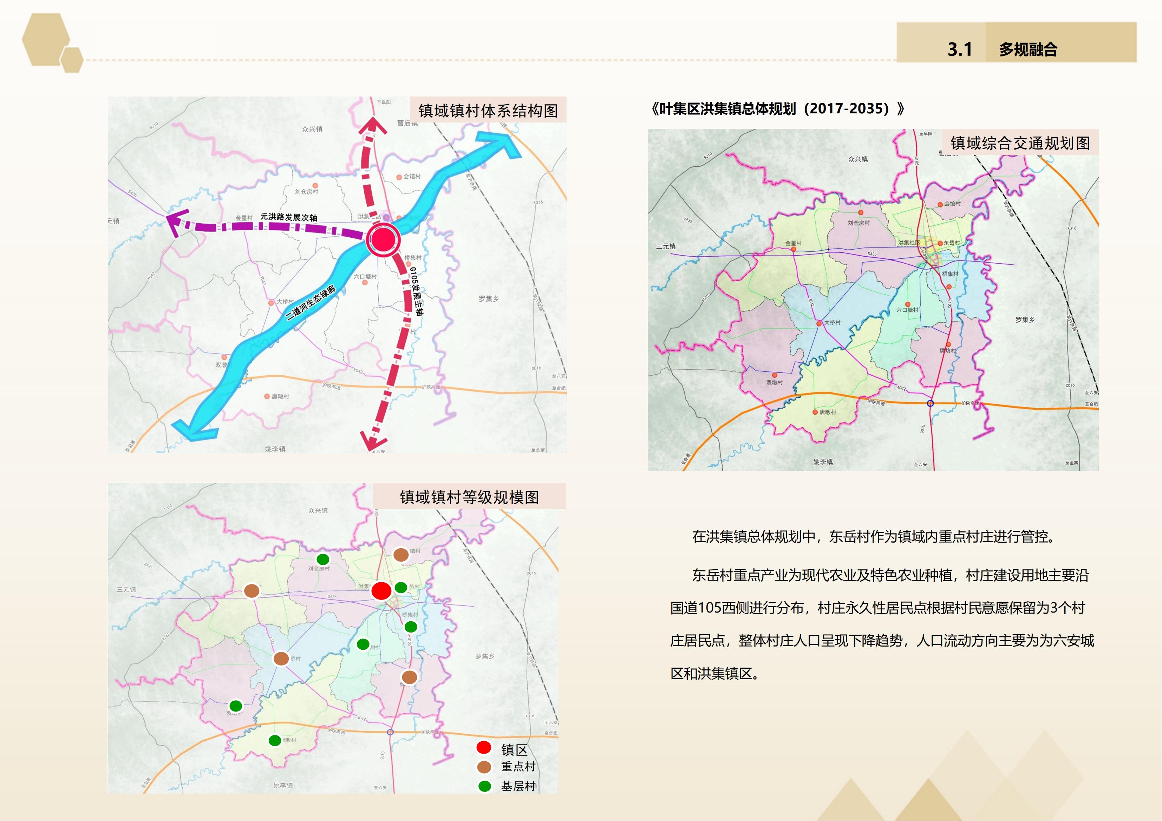Click the 洪集社区 label in the 交通规划图 map
The width and height of the screenshot is (1162, 821).
pyautogui.click(x=909, y=243)
